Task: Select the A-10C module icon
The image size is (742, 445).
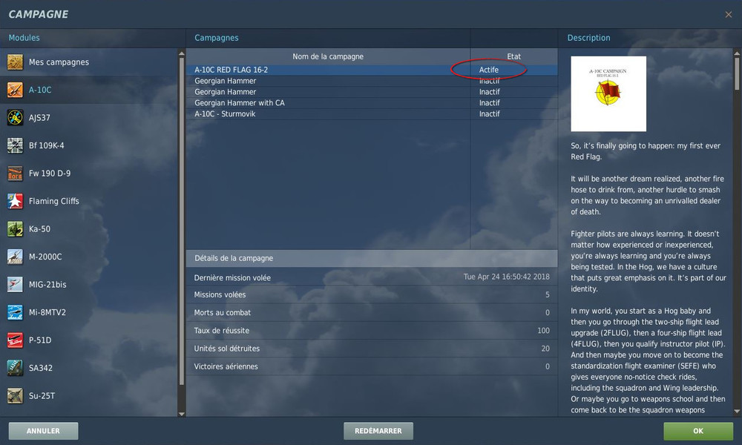Action: tap(15, 90)
